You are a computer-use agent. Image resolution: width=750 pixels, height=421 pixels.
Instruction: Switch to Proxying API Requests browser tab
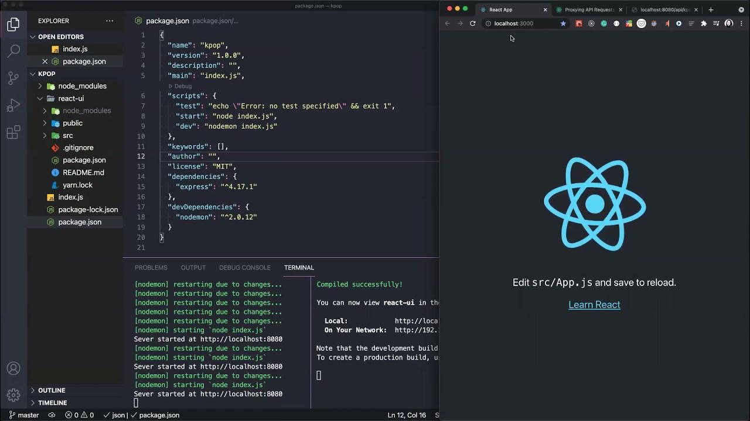pos(589,9)
